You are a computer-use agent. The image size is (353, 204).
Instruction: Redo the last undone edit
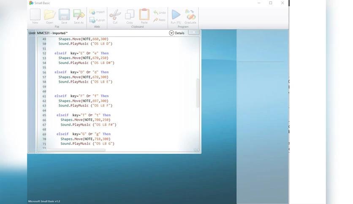pos(159,20)
